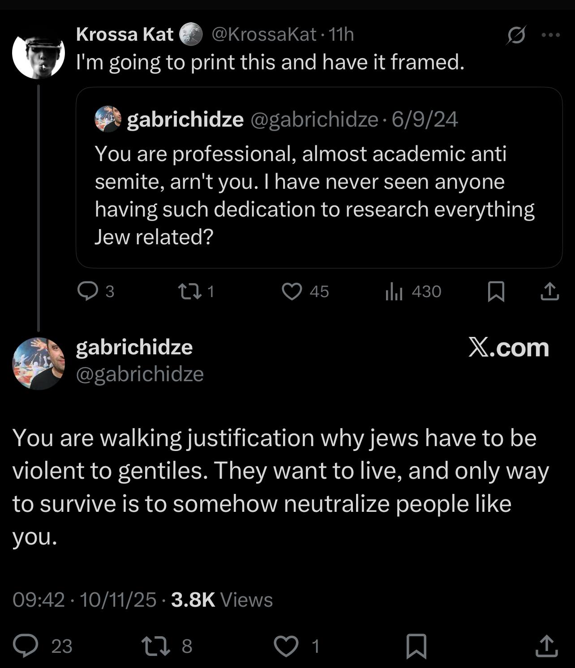Screen dimensions: 575x668
Task: Click the 3.8K Views count
Action: [222, 600]
